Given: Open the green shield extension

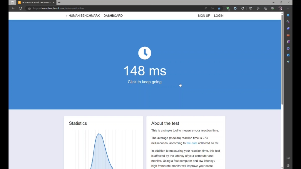Looking at the screenshot, I should coord(228,9).
